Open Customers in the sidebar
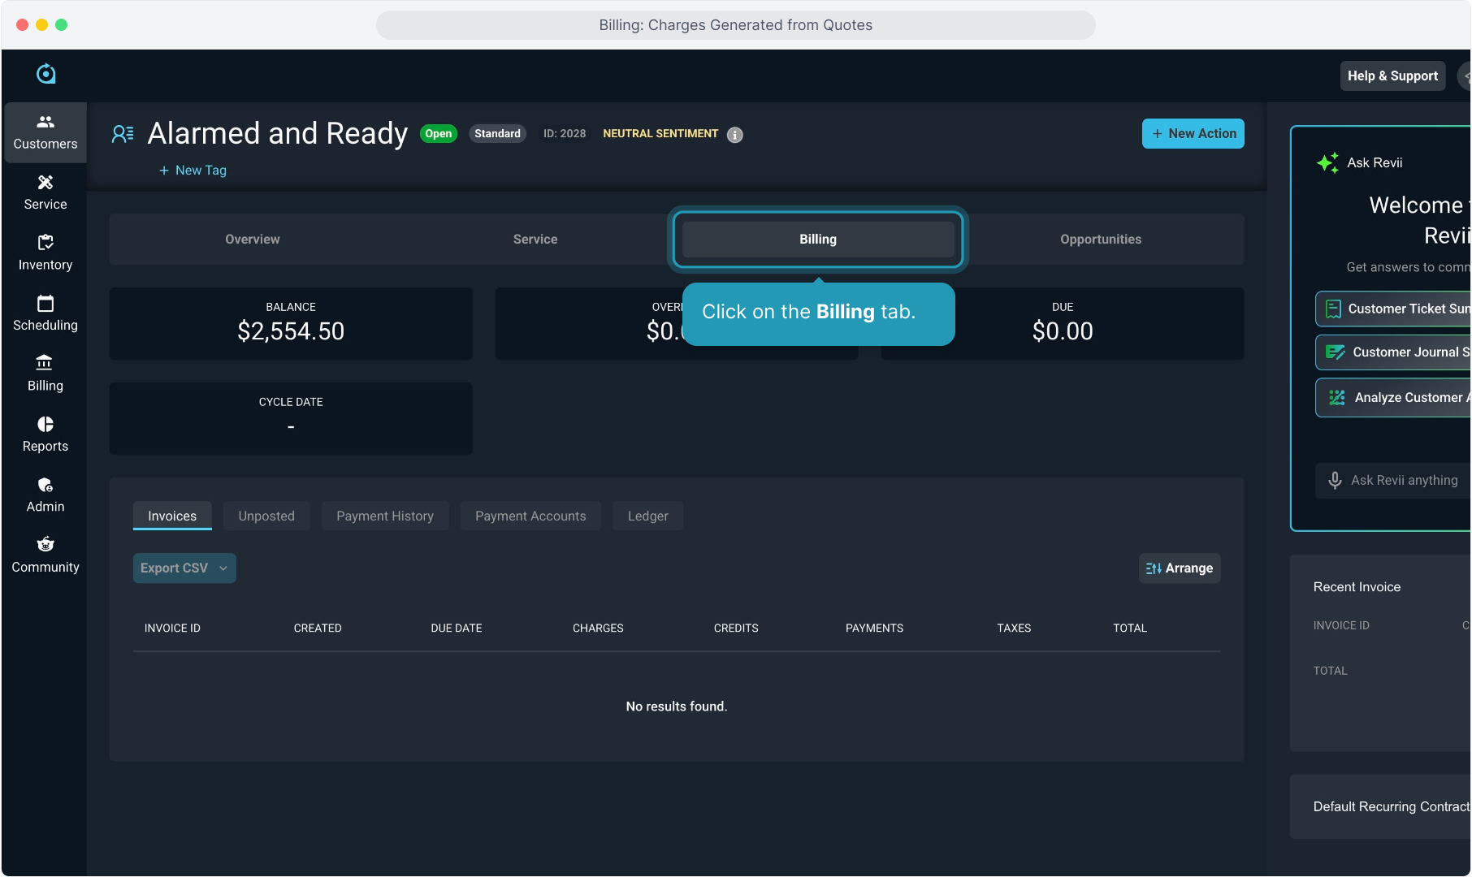Viewport: 1472px width, 877px height. pyautogui.click(x=45, y=132)
